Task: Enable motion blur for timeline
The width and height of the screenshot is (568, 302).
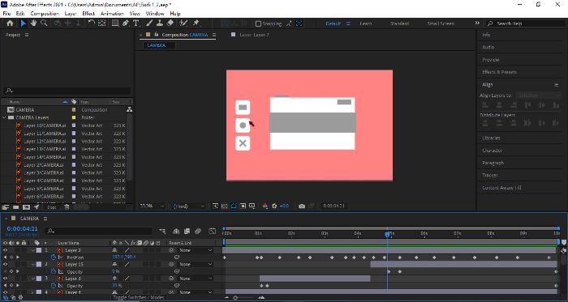Action: (x=198, y=231)
